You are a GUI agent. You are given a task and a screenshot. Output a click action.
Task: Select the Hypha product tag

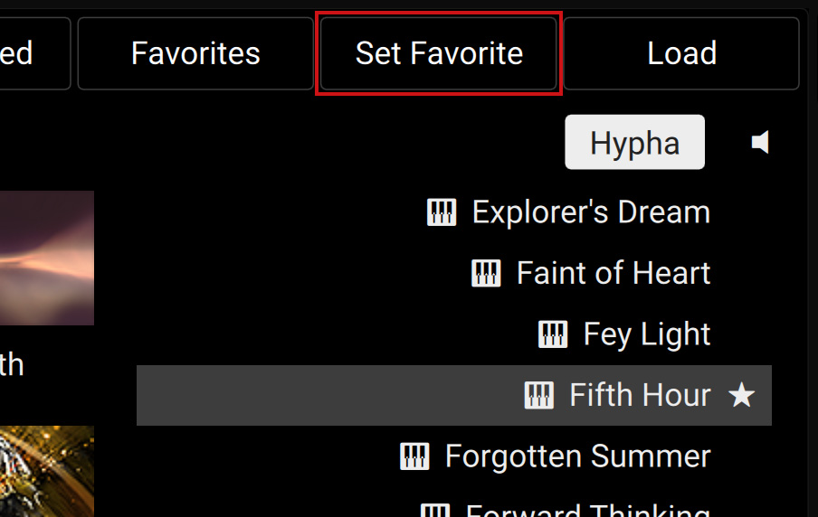click(x=634, y=143)
